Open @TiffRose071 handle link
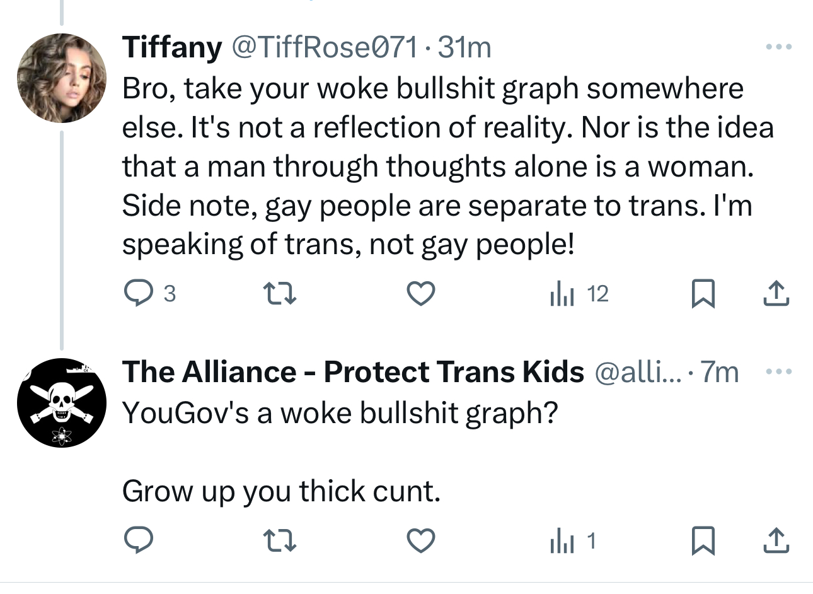This screenshot has height=594, width=813. click(325, 47)
